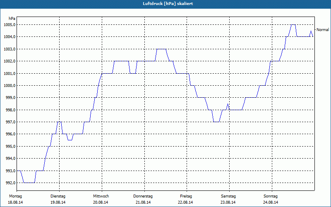Image resolution: width=331 pixels, height=207 pixels.
Task: Click the 1003,0 axis value
Action: tap(9, 49)
